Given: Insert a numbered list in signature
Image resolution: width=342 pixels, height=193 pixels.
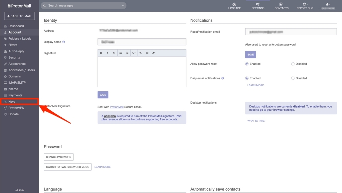Looking at the screenshot, I should click(127, 53).
